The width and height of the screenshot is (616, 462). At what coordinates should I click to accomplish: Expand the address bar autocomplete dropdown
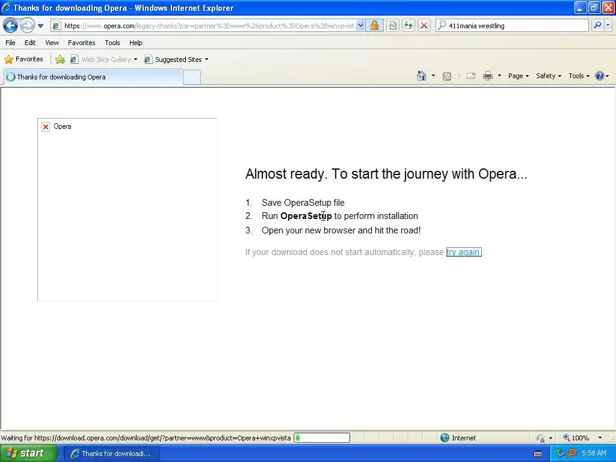[360, 26]
